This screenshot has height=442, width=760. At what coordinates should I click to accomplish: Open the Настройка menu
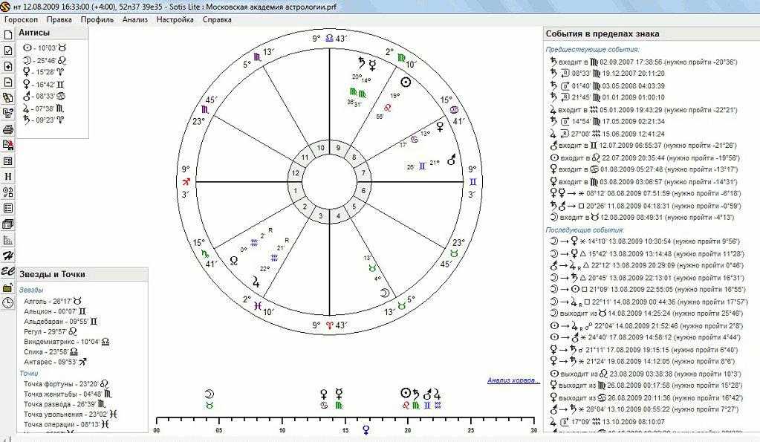point(175,20)
